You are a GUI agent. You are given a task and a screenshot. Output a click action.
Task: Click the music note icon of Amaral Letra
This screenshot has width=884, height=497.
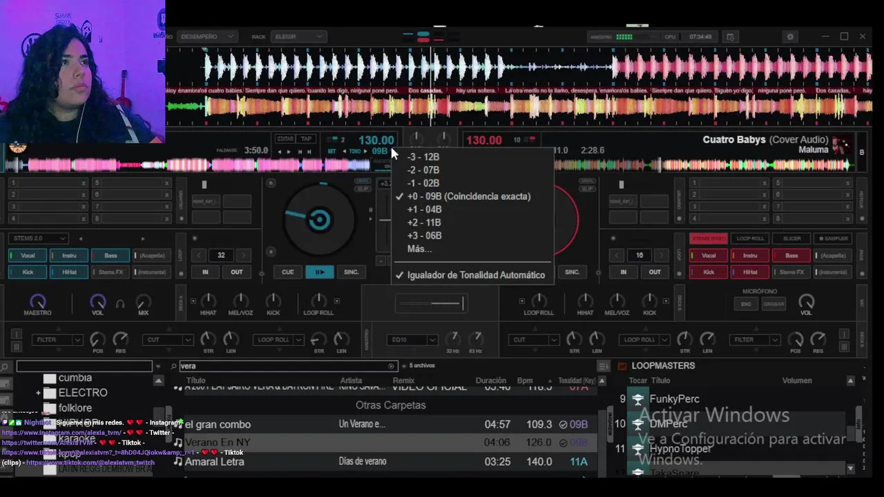(178, 461)
